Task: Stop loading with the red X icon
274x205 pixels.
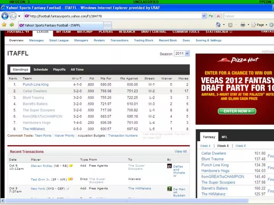Action: (218, 16)
